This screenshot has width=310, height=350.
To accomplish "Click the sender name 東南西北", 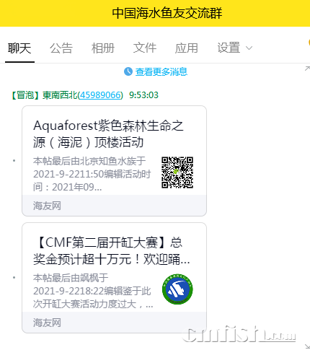I will [60, 95].
